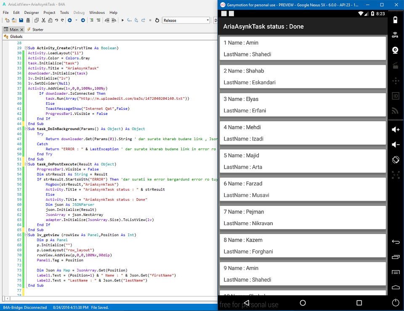Image resolution: width=404 pixels, height=311 pixels.
Task: Collapse the Activity_Create sub
Action: click(26, 48)
